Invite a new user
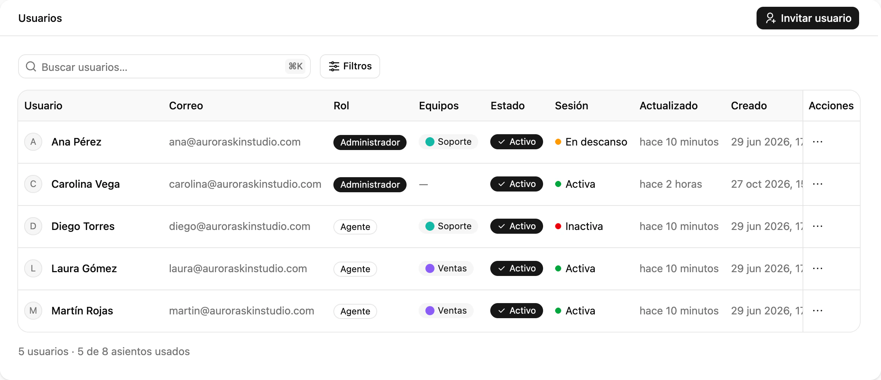The height and width of the screenshot is (380, 881). pyautogui.click(x=807, y=18)
